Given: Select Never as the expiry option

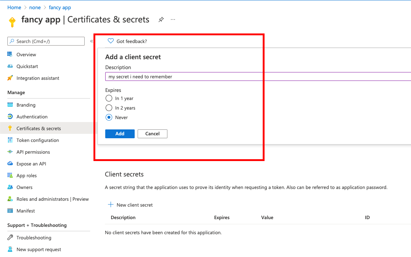Looking at the screenshot, I should (x=109, y=117).
